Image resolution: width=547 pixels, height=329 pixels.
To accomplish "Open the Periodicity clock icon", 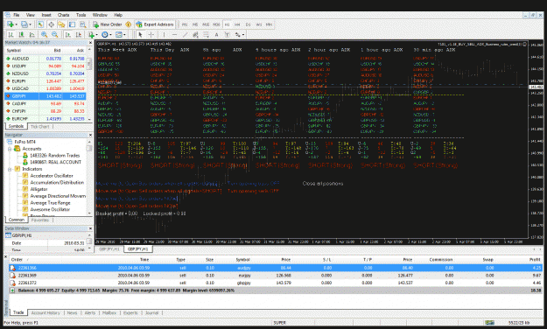I will pos(105,34).
